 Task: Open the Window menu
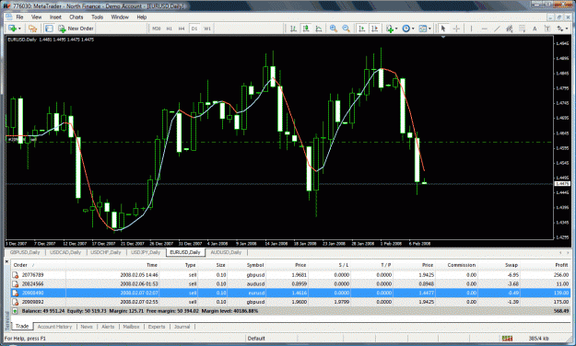point(120,17)
